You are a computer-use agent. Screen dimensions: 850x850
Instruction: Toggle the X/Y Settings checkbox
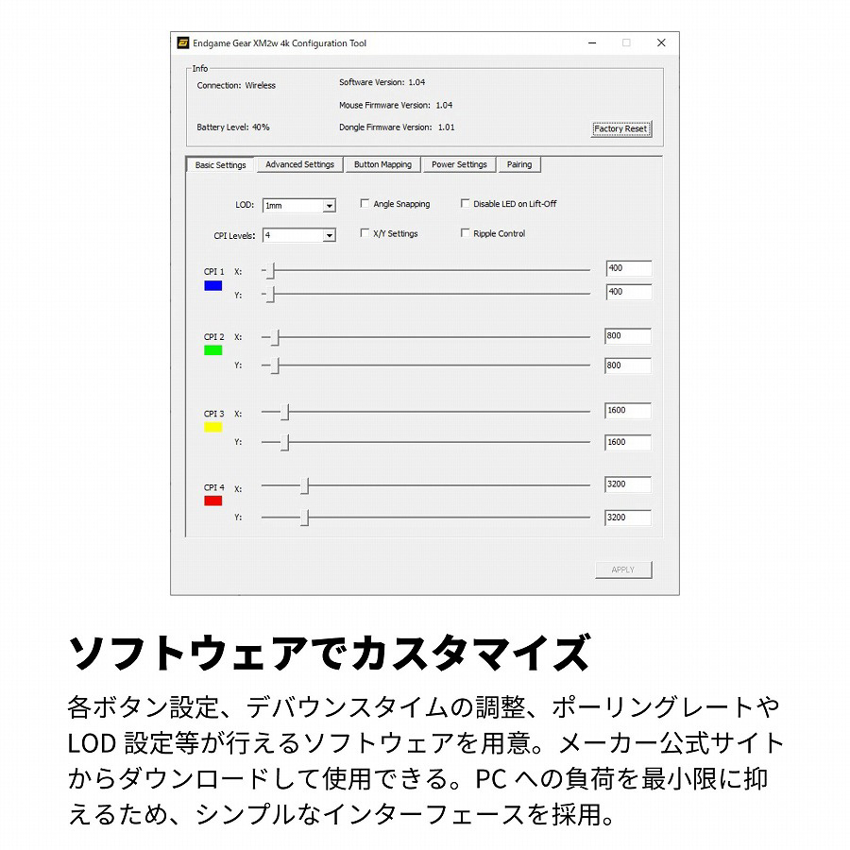365,233
